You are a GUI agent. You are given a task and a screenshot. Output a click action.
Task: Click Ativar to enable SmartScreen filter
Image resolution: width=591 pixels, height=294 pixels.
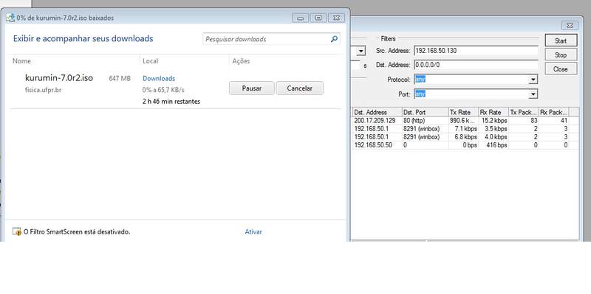[x=253, y=232]
